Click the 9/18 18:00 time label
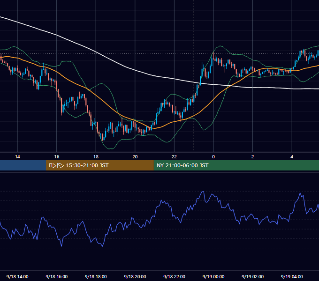Screen dimensions: 319x281 [x=96, y=276]
